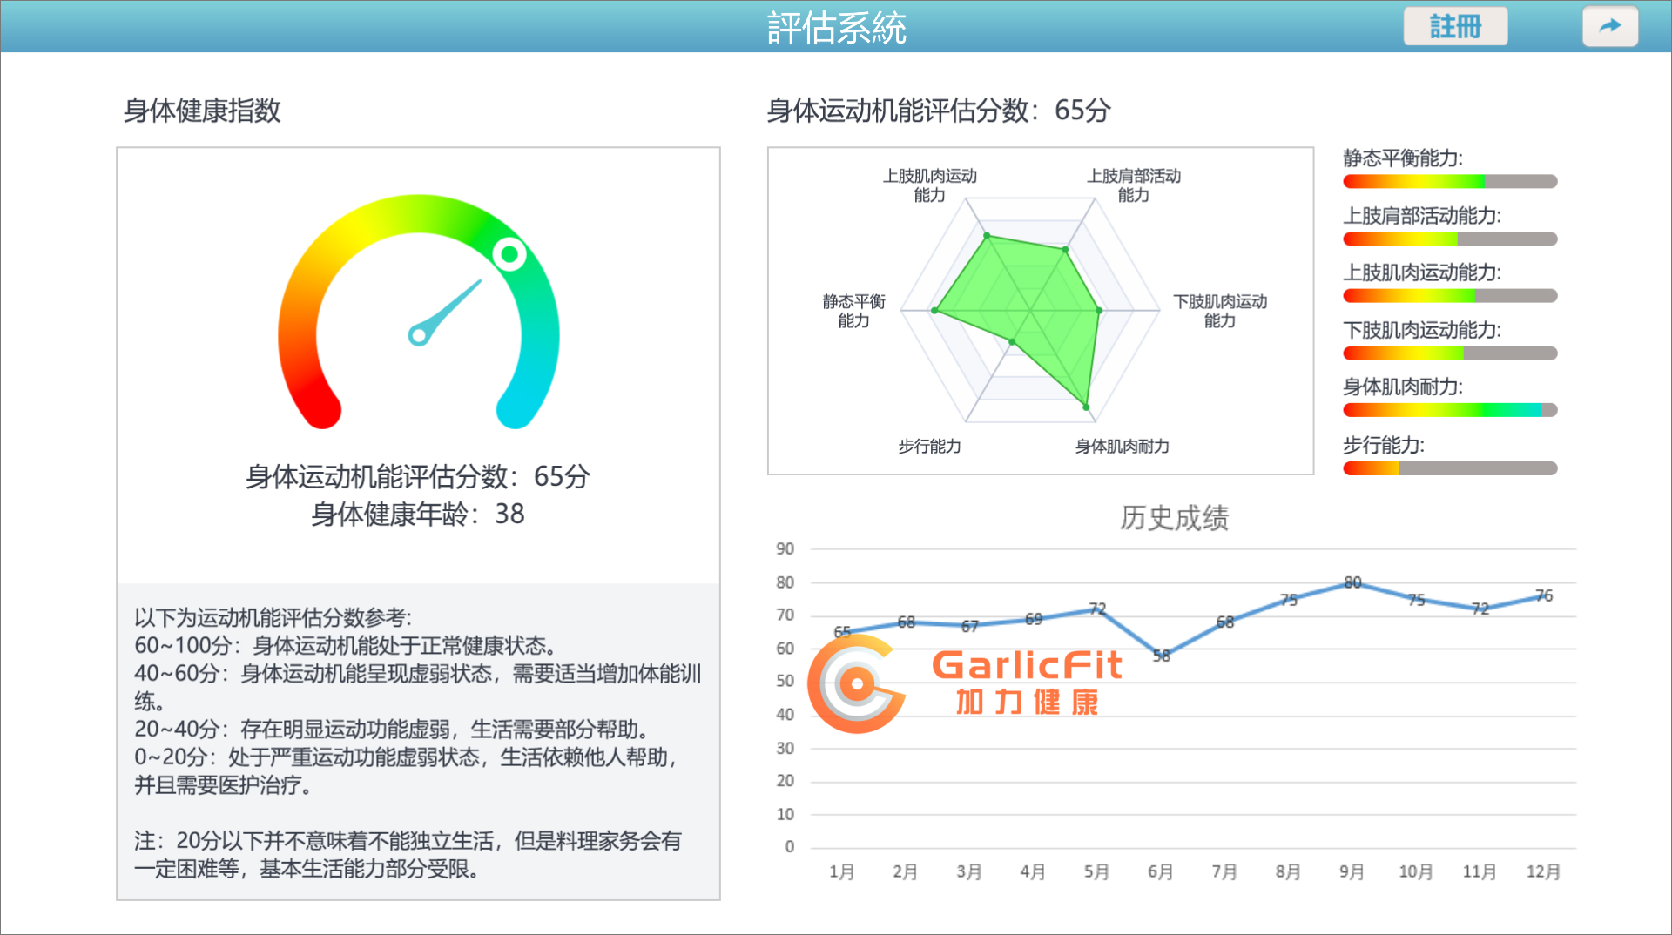Screen dimensions: 1672x935
Task: Click the 身体运动机能评估分数：65分 heading above radar
Action: click(x=939, y=111)
